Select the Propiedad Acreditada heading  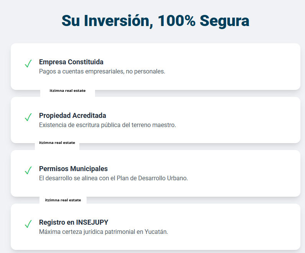(x=72, y=116)
